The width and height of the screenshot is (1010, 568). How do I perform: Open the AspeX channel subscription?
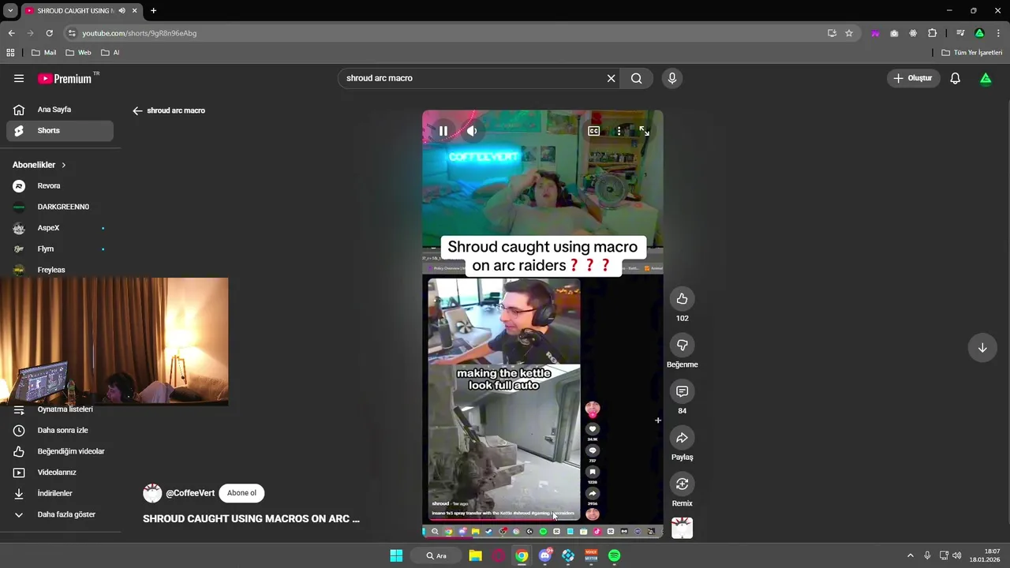tap(60, 228)
